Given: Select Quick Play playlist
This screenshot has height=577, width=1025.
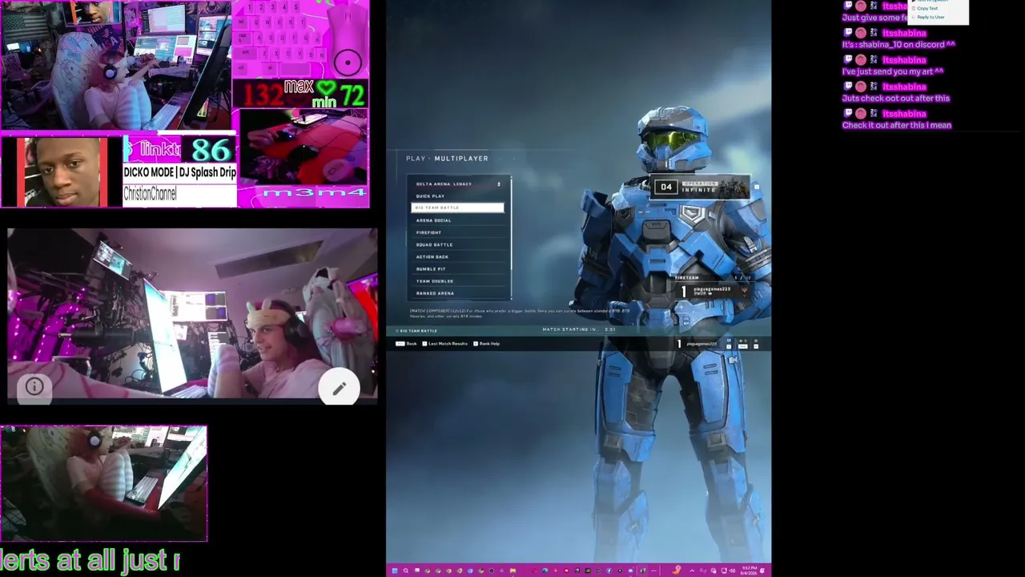Looking at the screenshot, I should point(457,196).
